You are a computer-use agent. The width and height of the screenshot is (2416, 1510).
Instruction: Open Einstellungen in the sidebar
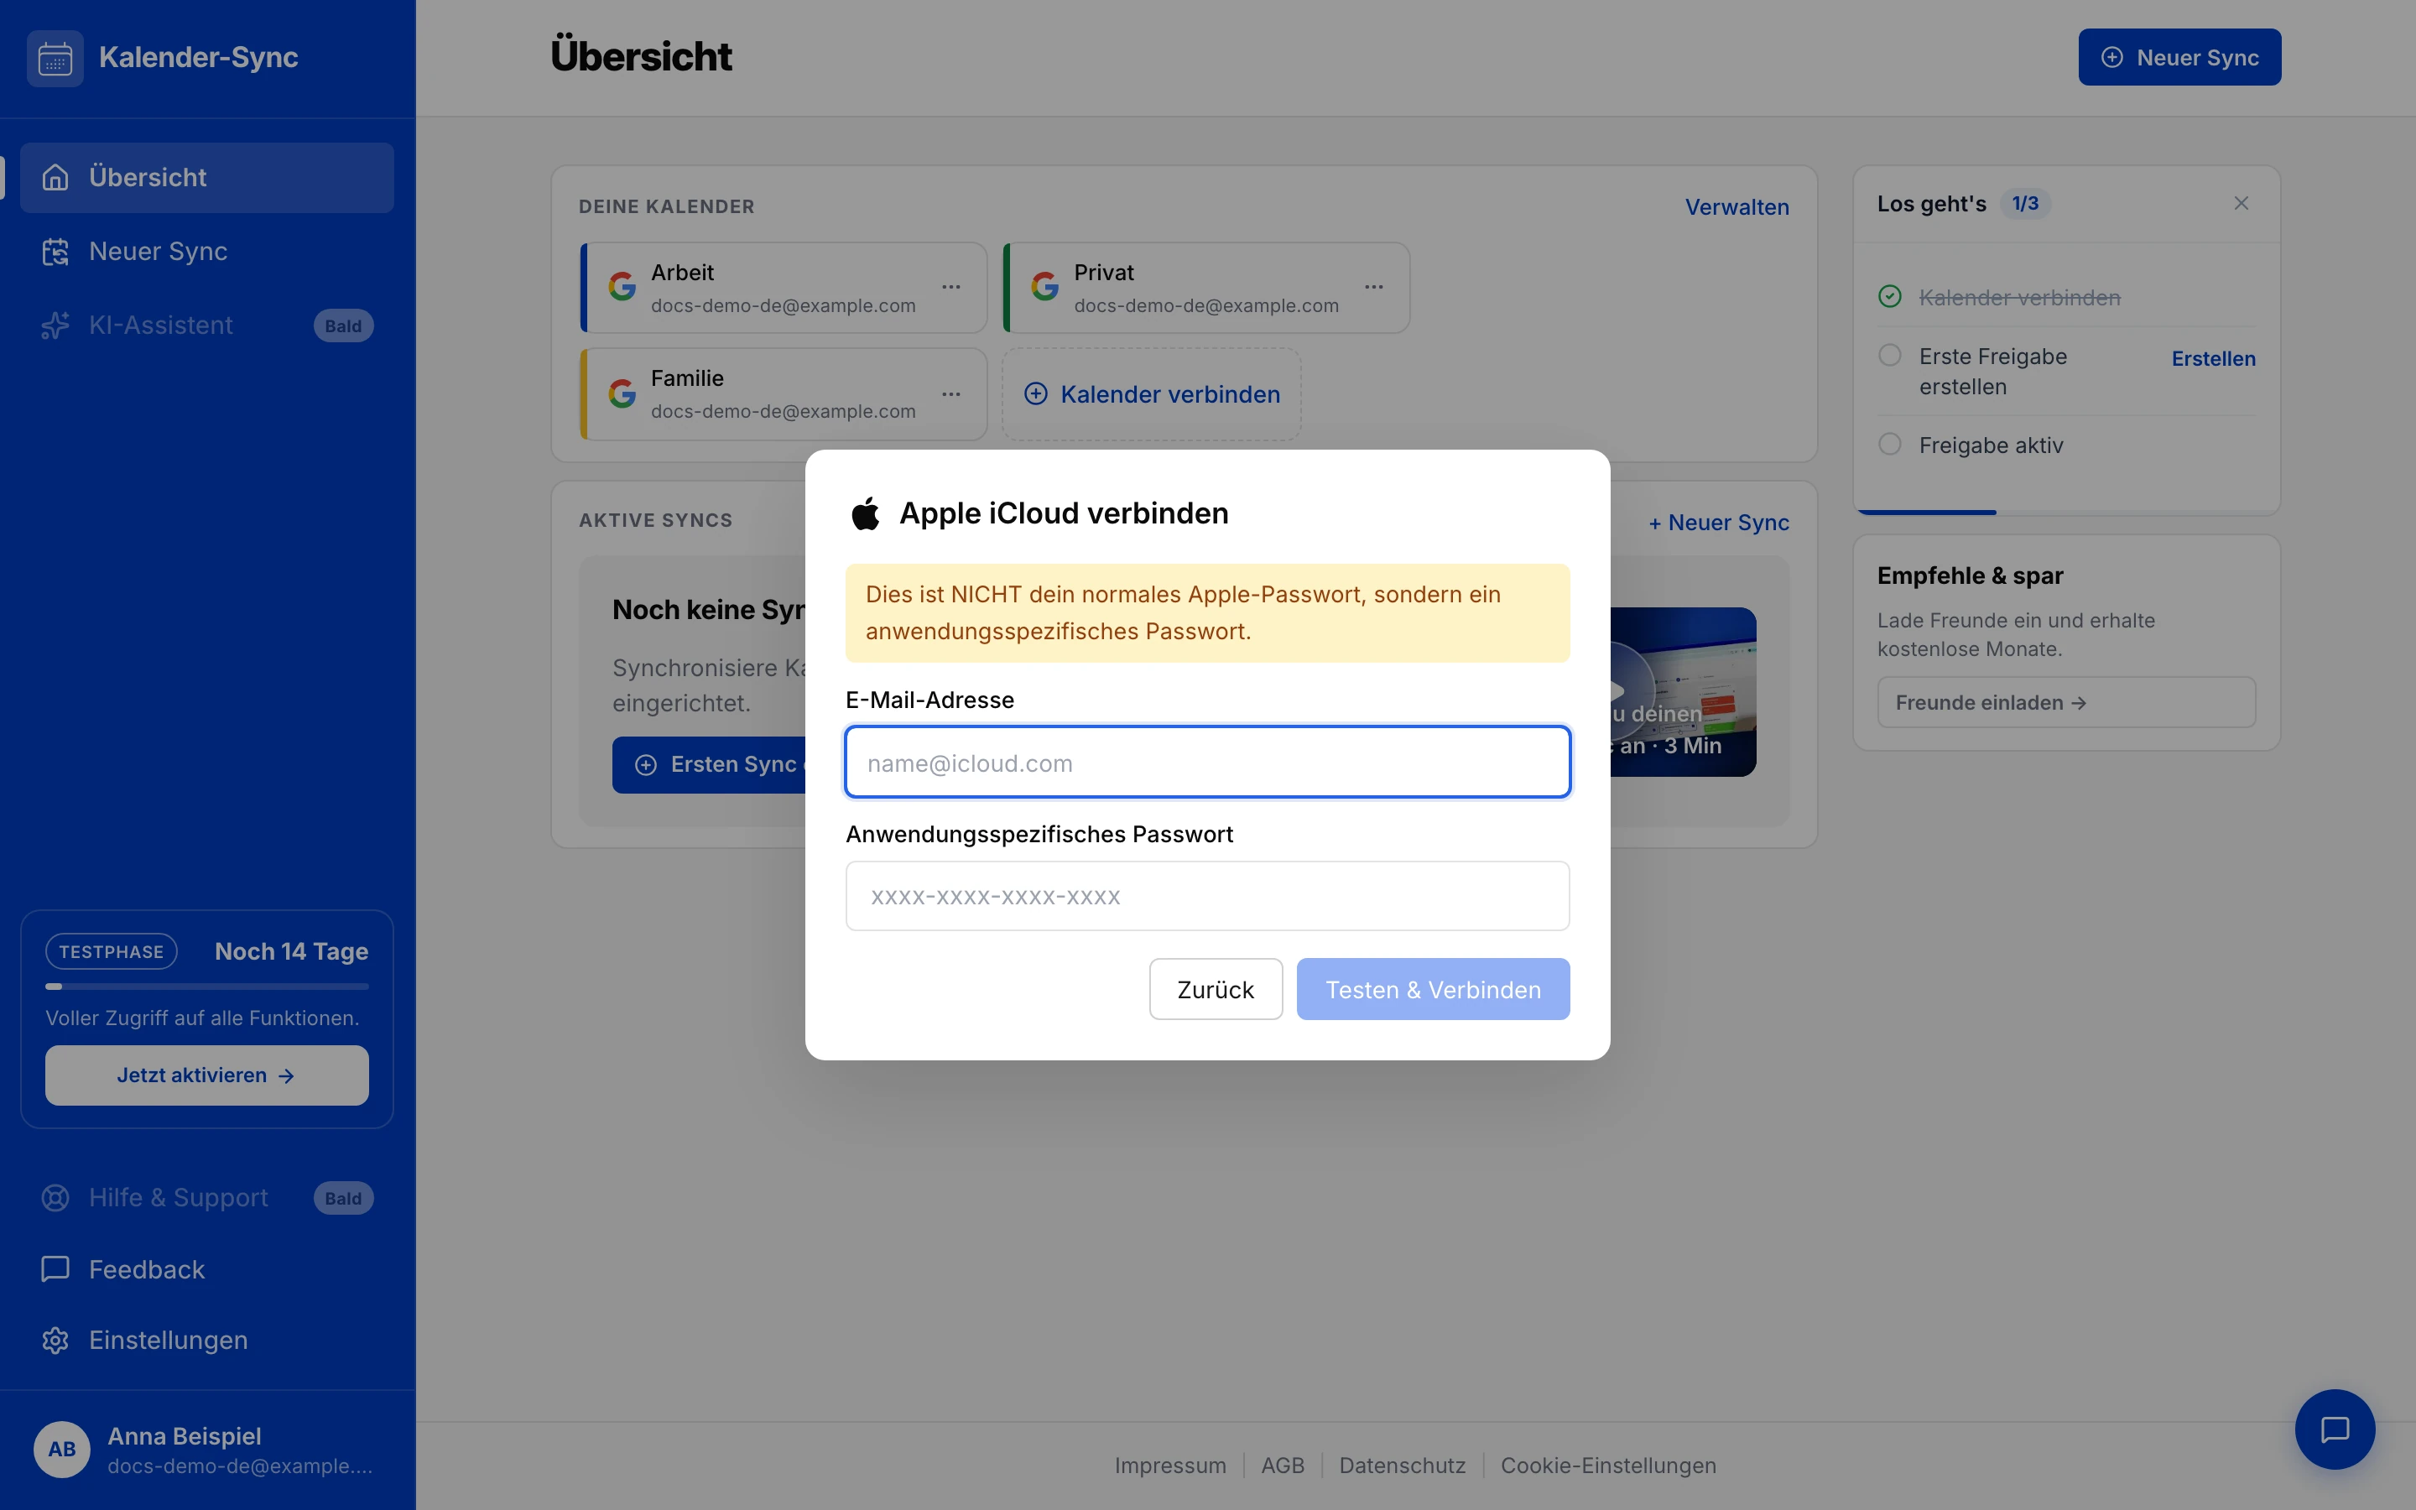tap(206, 1341)
